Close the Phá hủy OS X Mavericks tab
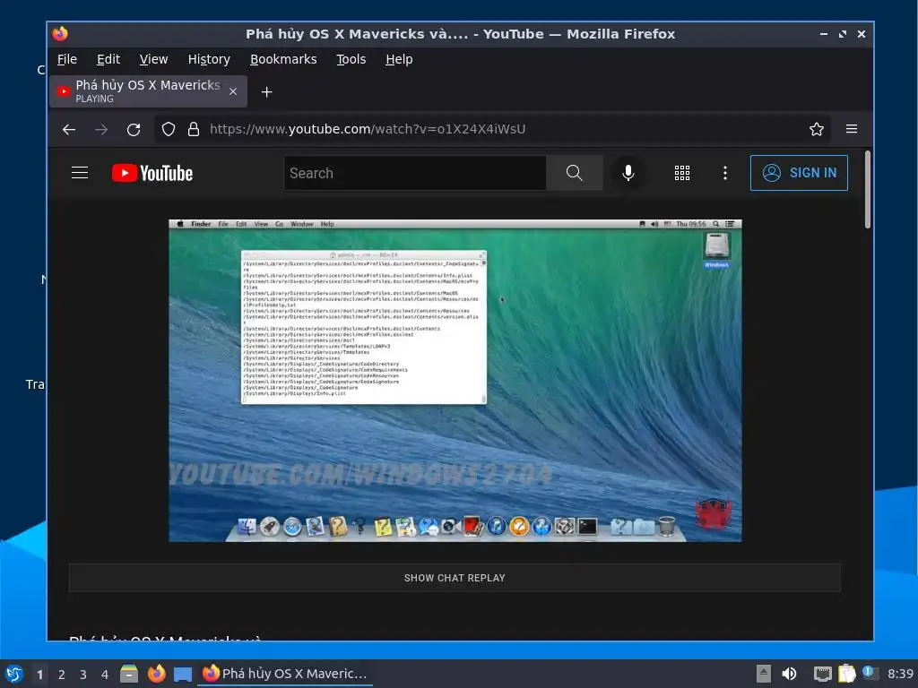 click(233, 91)
